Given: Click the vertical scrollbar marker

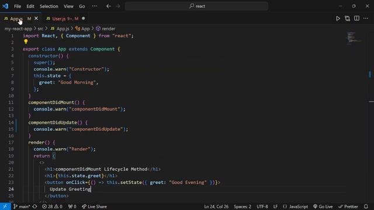Looking at the screenshot, I should [370, 74].
